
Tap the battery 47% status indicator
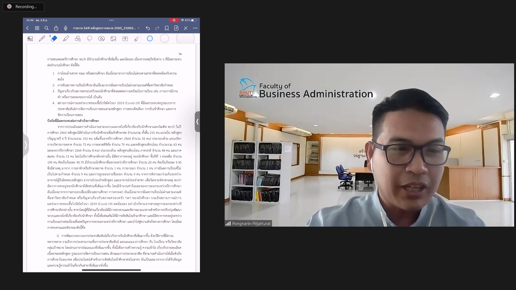click(191, 20)
